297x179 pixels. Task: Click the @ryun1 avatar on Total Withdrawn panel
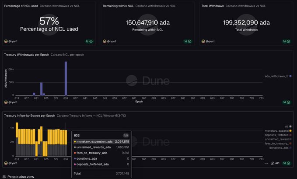point(203,41)
